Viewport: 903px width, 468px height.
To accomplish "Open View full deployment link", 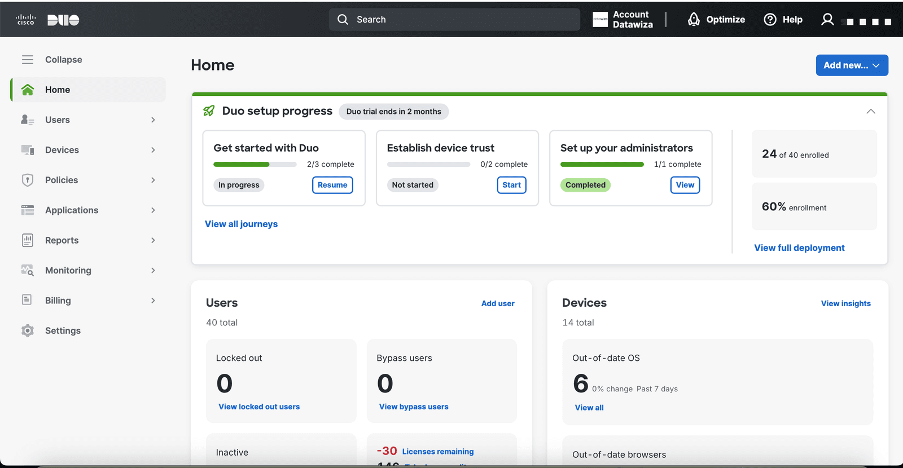I will tap(799, 248).
